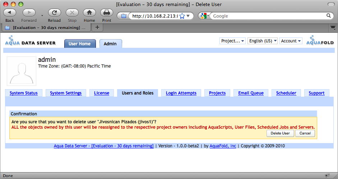Image resolution: width=338 pixels, height=179 pixels.
Task: Switch to the User Home tab
Action: coord(80,43)
